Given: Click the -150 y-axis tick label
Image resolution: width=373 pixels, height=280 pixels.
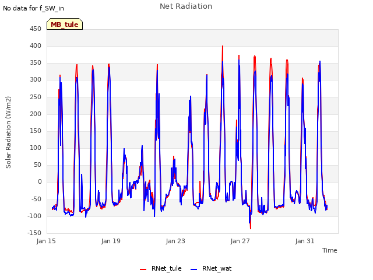Looking at the screenshot, I should pos(34,233).
